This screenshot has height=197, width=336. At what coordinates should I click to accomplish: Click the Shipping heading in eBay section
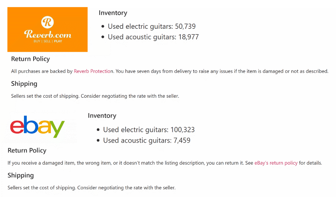click(x=20, y=175)
